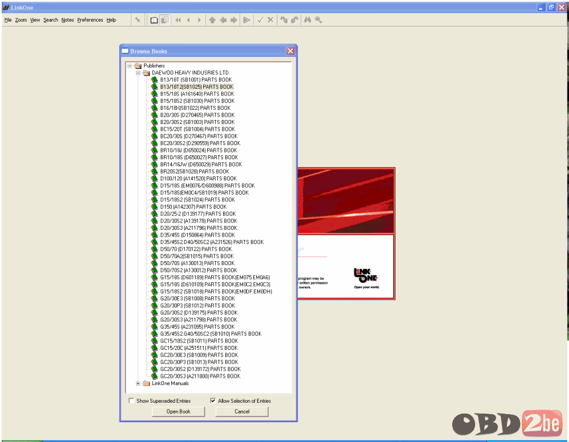This screenshot has height=442, width=569.
Task: Click the green book icon for B13/18T (SB1001)
Action: (155, 80)
